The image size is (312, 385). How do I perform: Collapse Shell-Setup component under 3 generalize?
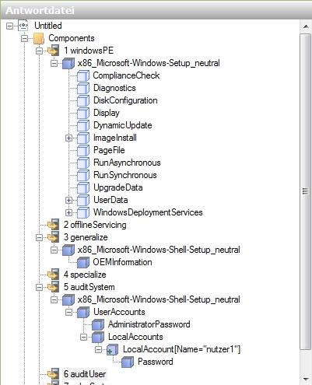point(54,250)
